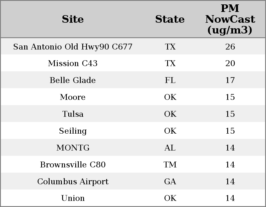Click the PM NowCast column header
This screenshot has height=207, width=266.
point(230,19)
